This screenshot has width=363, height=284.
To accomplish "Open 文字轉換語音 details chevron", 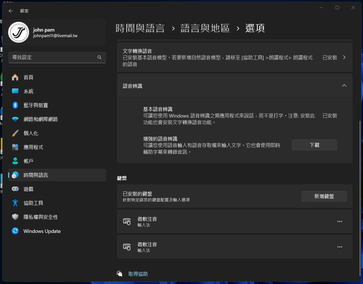I will pyautogui.click(x=344, y=58).
